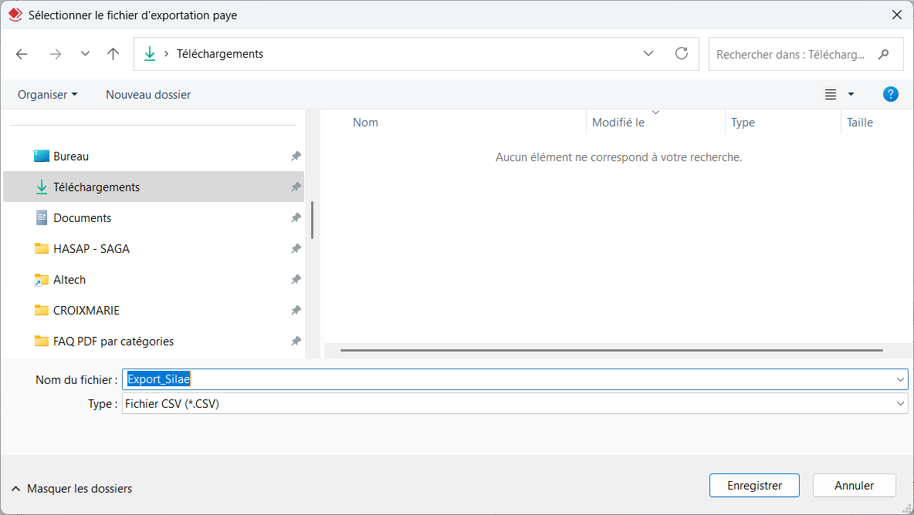The width and height of the screenshot is (914, 515).
Task: Refresh the Téléchargements folder view
Action: coord(681,53)
